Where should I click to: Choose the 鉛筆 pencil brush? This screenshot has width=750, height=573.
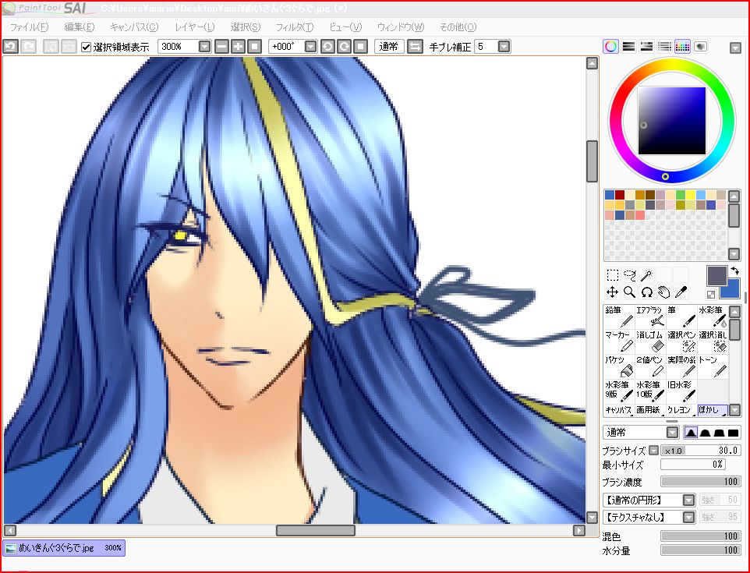click(x=619, y=317)
